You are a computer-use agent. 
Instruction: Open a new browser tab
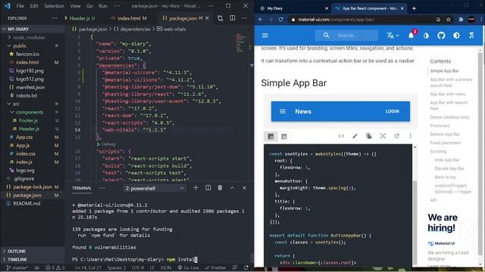[x=414, y=8]
